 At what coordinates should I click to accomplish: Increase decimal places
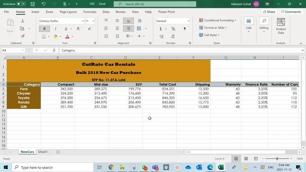pos(162,36)
